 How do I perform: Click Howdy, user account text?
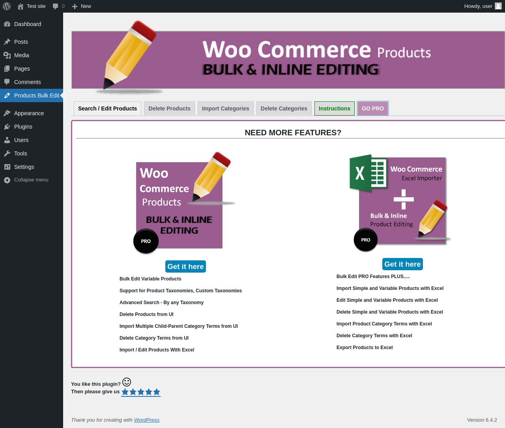(478, 6)
